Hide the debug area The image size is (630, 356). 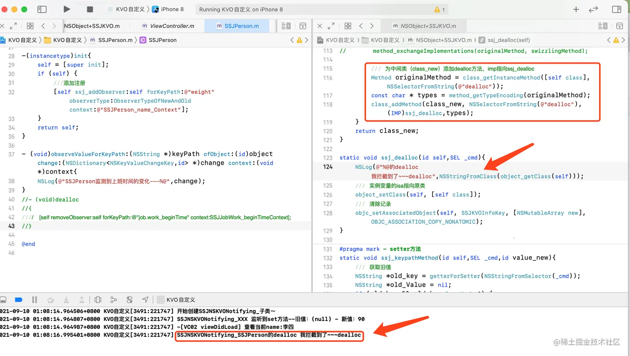[x=3, y=299]
